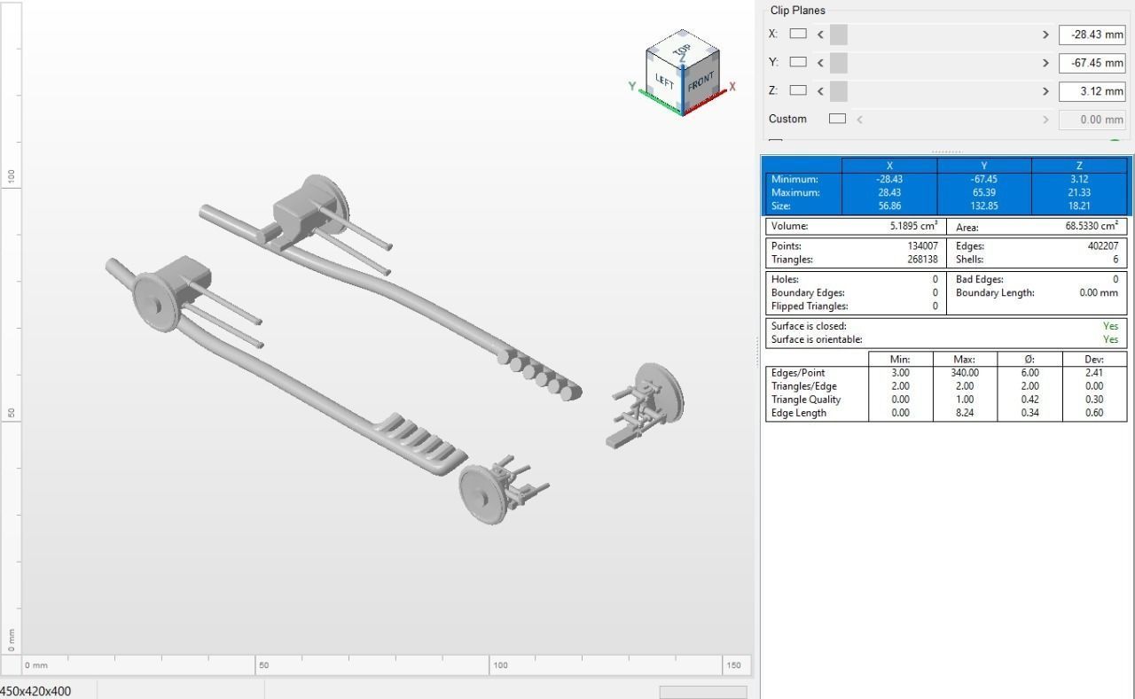Increase the X clip plane with right arrow
1135x699 pixels.
(x=1045, y=35)
